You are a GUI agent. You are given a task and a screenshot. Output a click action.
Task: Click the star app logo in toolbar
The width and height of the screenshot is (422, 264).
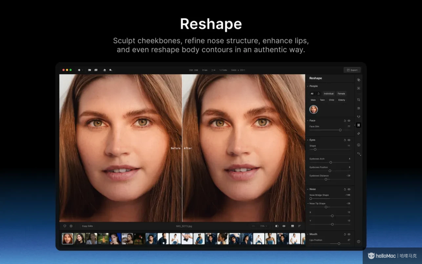79,70
